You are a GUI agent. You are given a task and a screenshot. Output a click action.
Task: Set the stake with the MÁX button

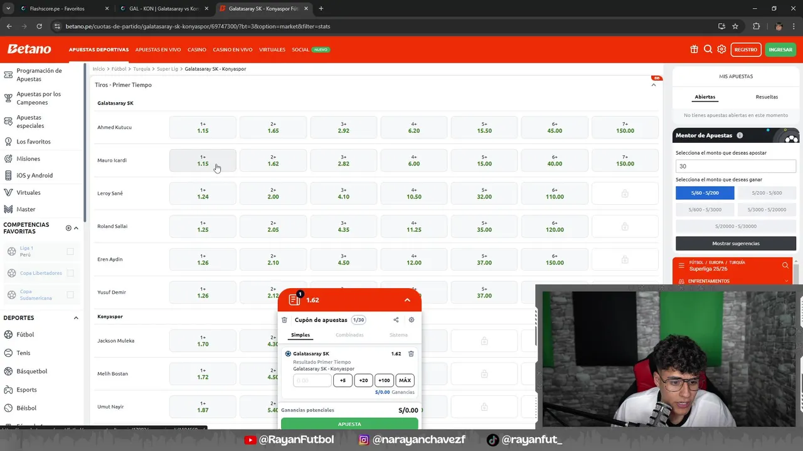[x=405, y=380]
